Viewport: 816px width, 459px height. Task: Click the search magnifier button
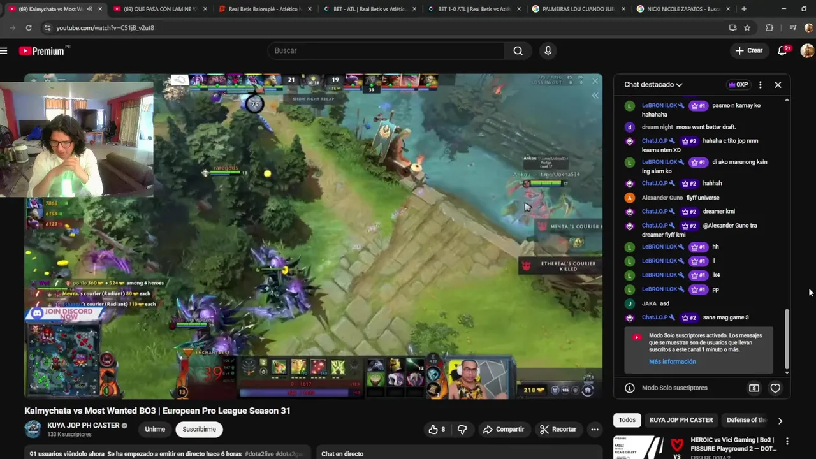[x=518, y=51]
